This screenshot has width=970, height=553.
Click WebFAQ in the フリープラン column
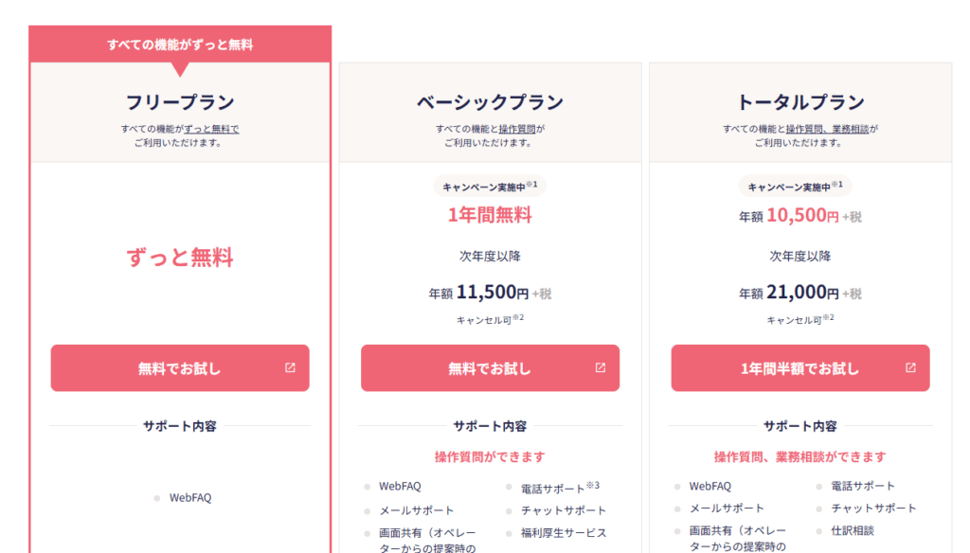(x=190, y=497)
